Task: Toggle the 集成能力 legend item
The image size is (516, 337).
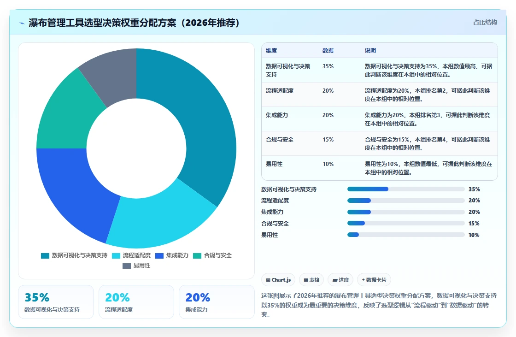Action: coord(171,255)
